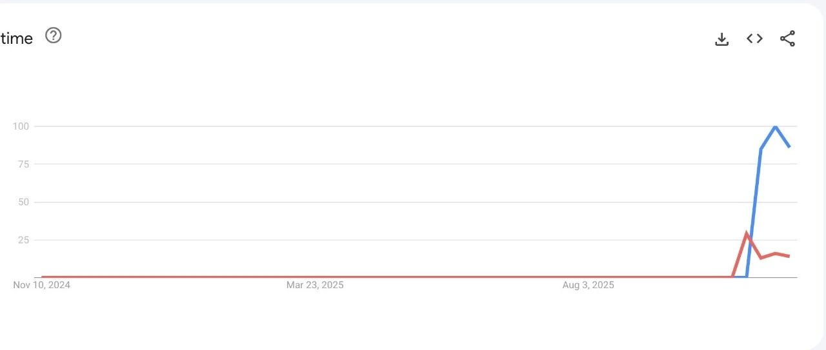The width and height of the screenshot is (826, 350).
Task: Click the Aug 3, 2025 date label
Action: coord(588,285)
